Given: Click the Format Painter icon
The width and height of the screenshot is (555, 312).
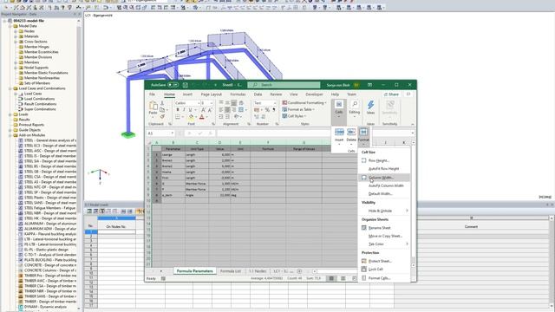Looking at the screenshot, I should click(x=162, y=116).
